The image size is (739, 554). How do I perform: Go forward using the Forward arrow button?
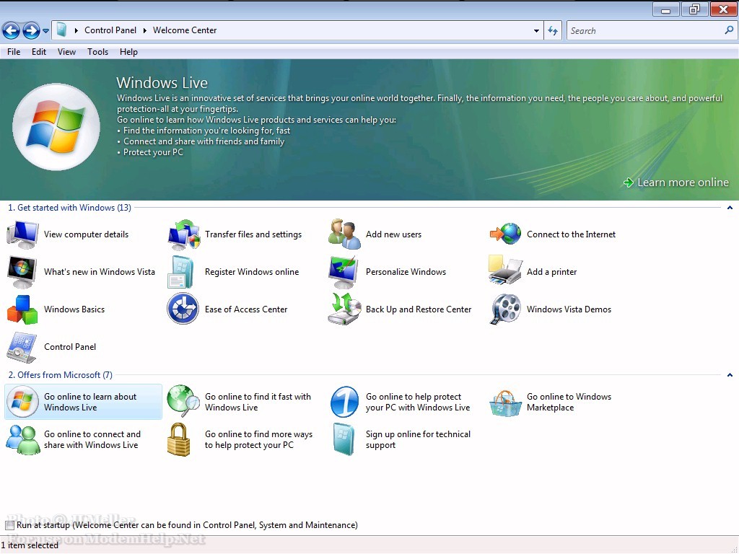(x=31, y=31)
